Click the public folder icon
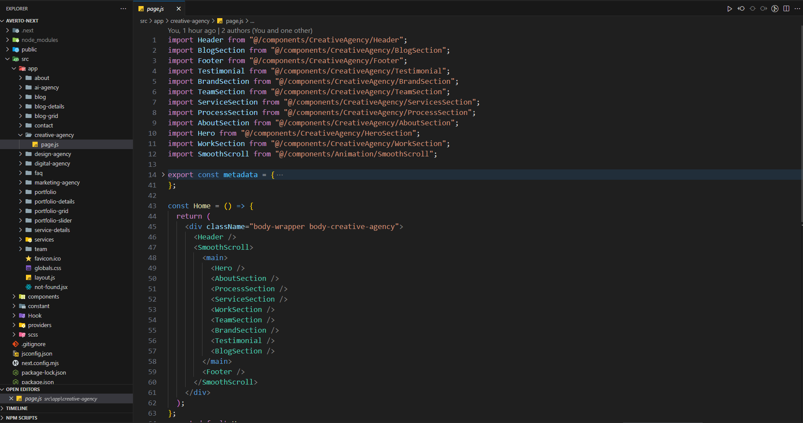 point(16,49)
